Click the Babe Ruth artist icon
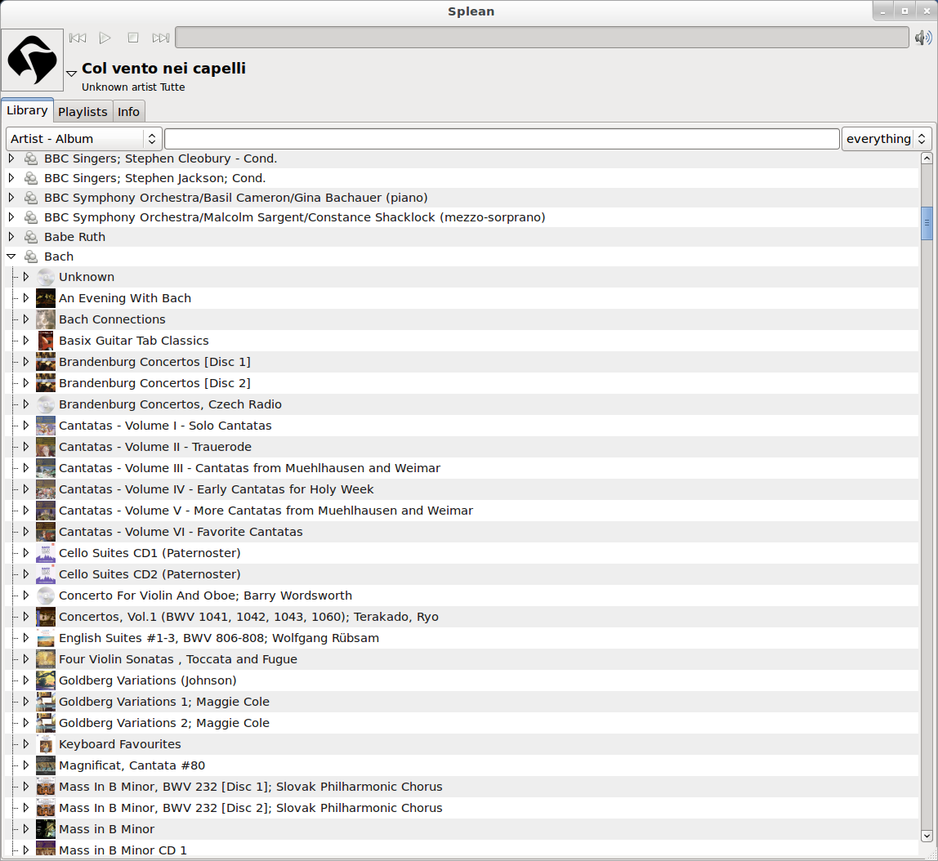 (x=30, y=237)
